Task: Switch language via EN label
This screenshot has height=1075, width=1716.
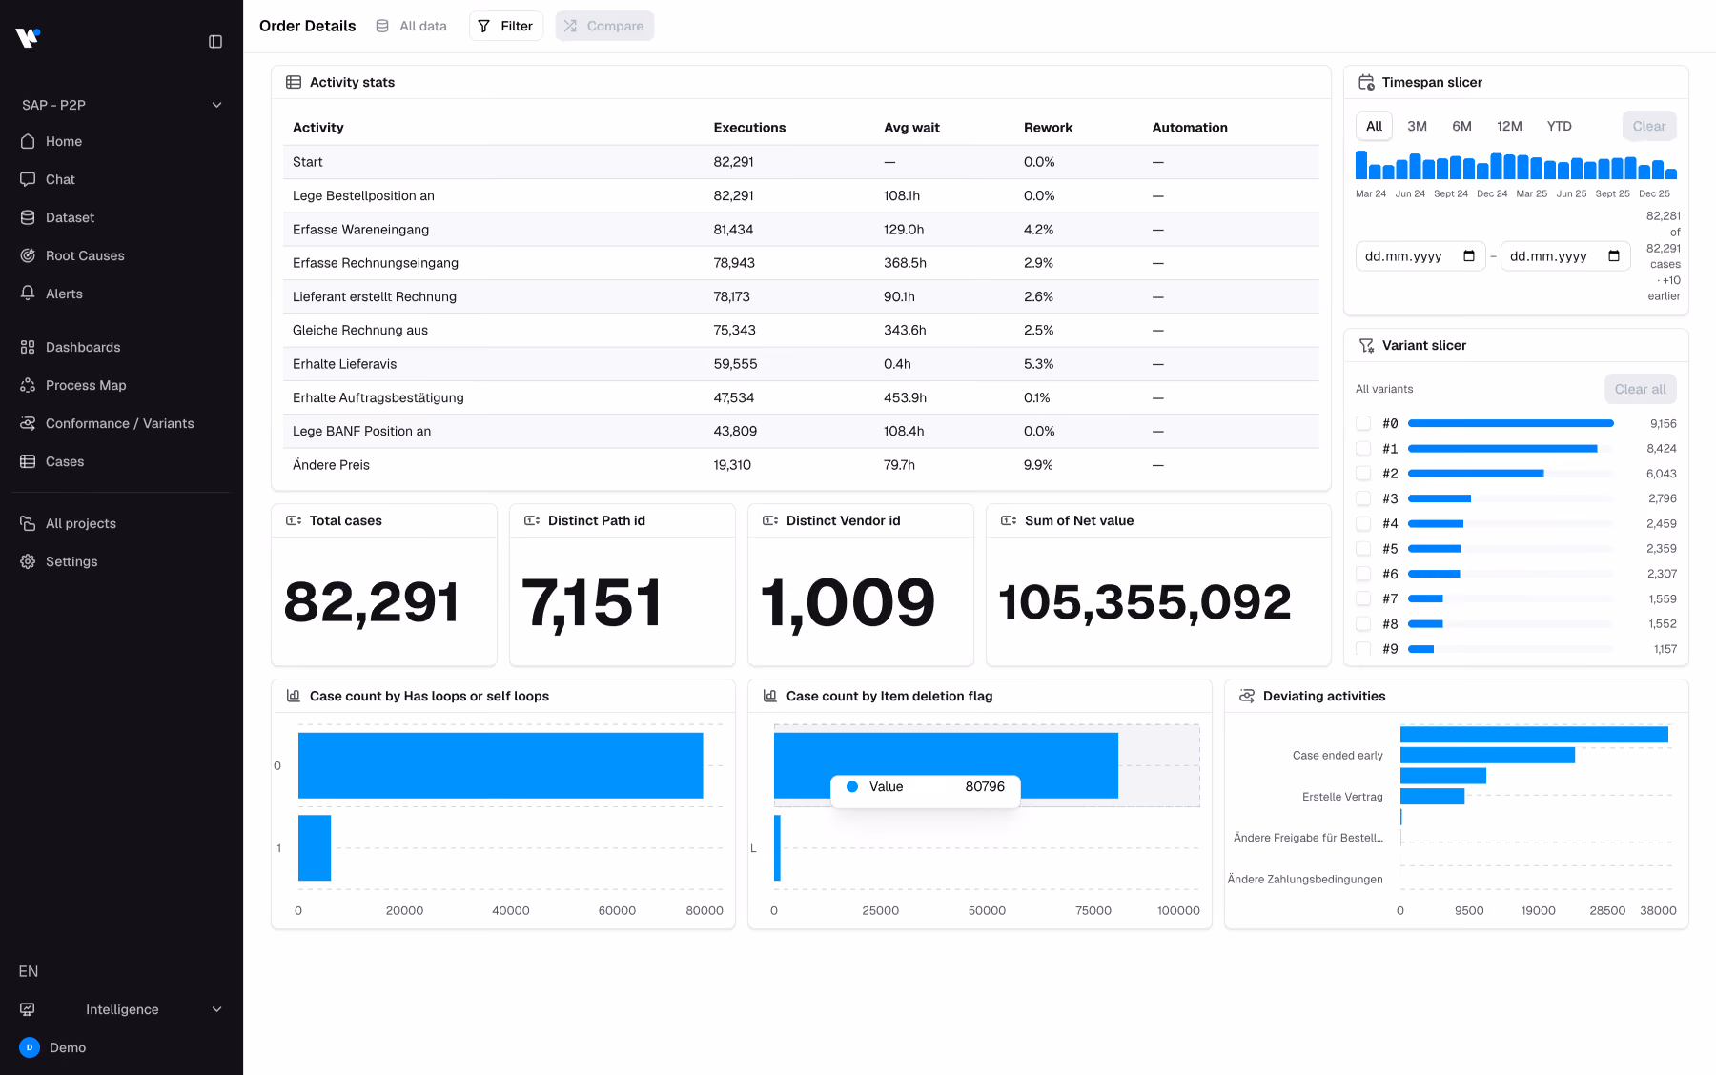Action: click(x=29, y=971)
